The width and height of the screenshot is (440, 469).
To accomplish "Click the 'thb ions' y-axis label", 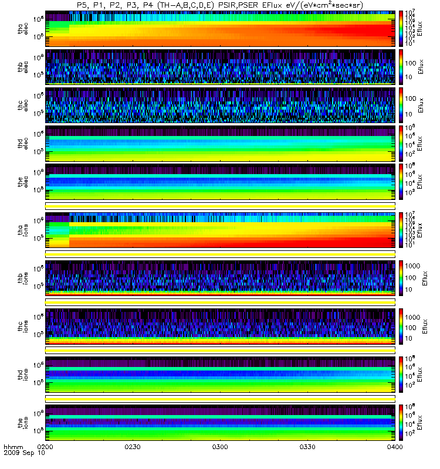I will 23,278.
